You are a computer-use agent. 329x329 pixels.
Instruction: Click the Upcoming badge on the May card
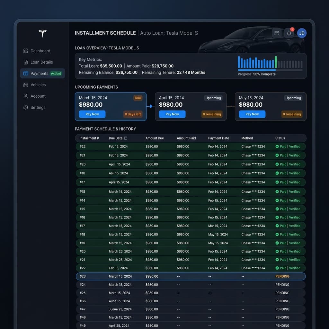tap(293, 98)
